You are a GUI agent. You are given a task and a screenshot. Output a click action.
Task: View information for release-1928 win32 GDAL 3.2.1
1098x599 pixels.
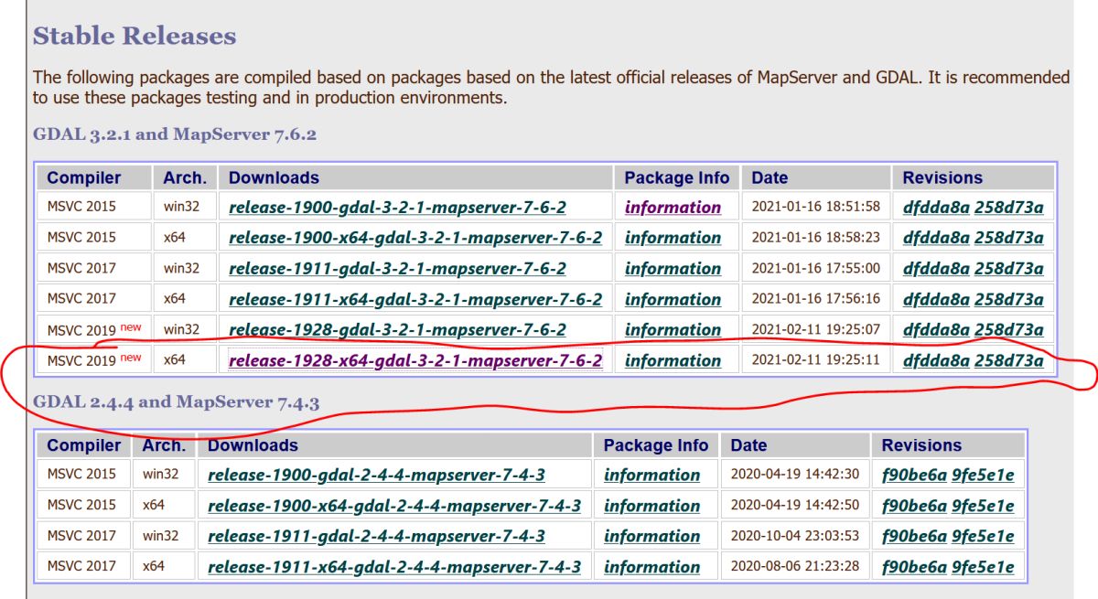[673, 329]
